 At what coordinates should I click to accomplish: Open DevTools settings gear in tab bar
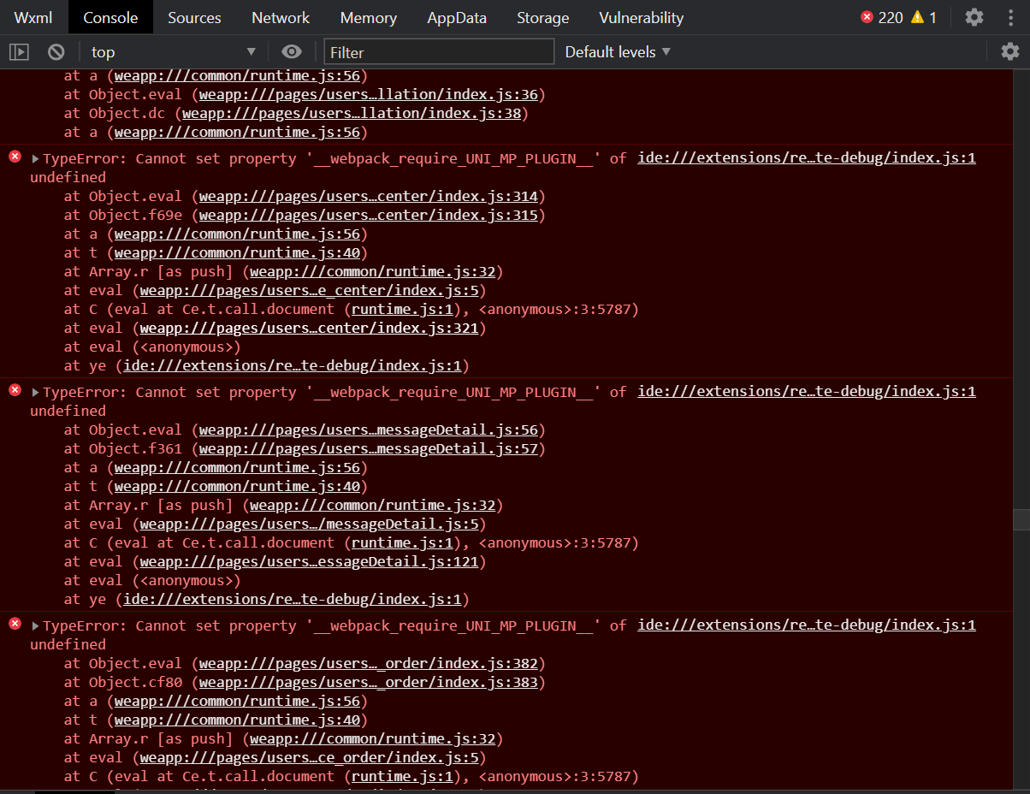tap(974, 17)
